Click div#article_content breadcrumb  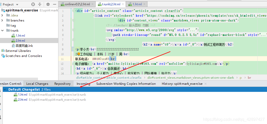(x=109, y=77)
